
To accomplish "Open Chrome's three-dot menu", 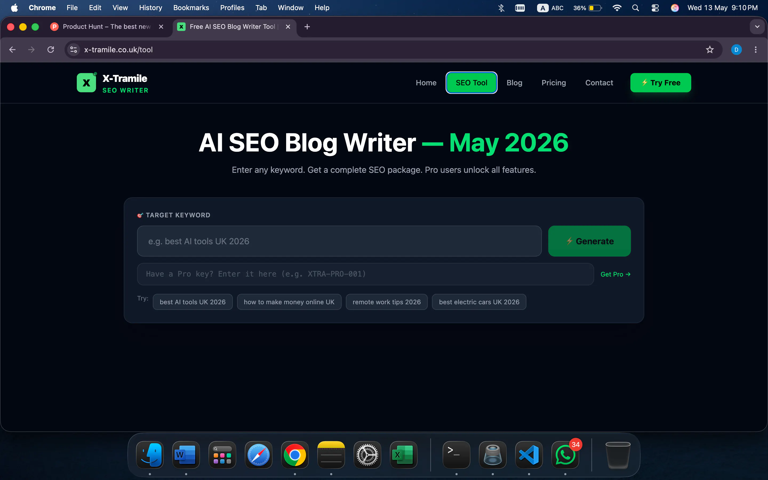I will coord(756,50).
